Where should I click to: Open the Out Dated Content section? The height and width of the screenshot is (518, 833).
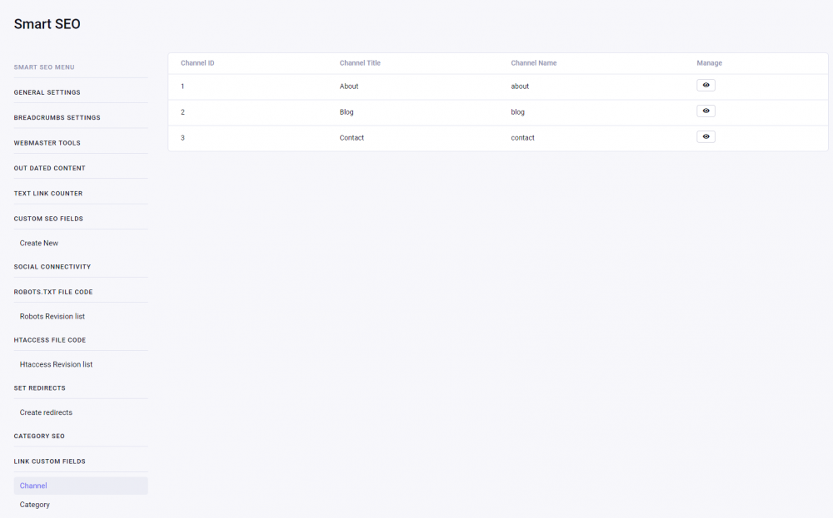49,168
